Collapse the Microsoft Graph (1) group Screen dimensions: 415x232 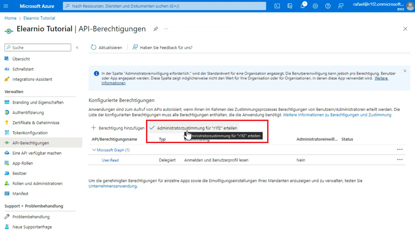[x=94, y=150]
